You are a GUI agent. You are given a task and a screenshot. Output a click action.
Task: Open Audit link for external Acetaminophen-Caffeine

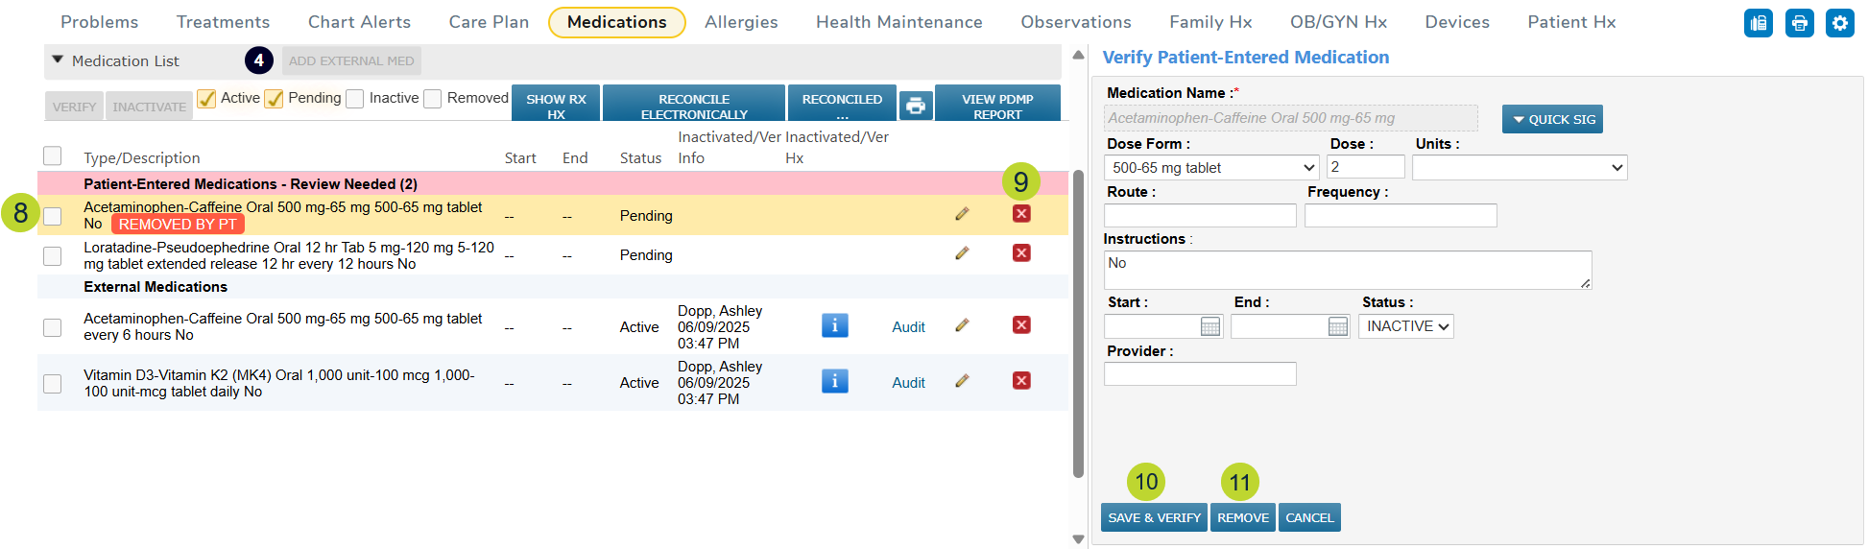(908, 327)
